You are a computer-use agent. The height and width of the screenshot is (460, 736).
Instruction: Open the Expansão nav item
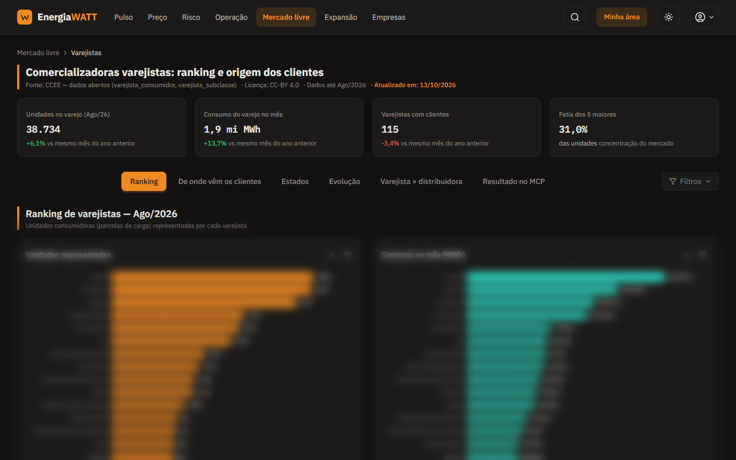point(341,17)
